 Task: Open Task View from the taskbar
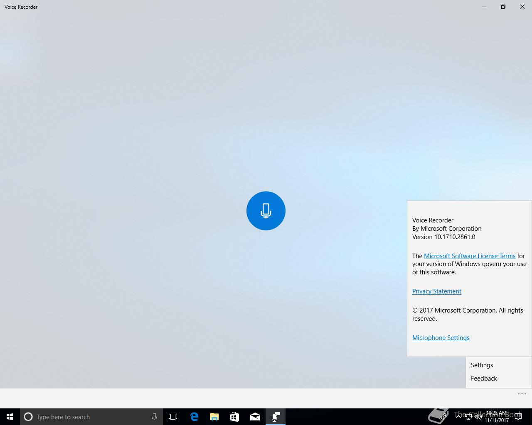pos(173,417)
